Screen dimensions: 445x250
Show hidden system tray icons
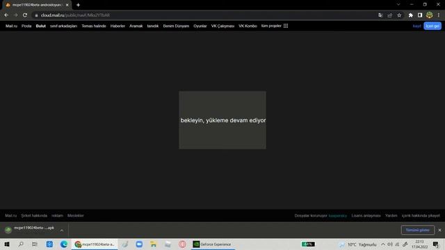(x=383, y=244)
